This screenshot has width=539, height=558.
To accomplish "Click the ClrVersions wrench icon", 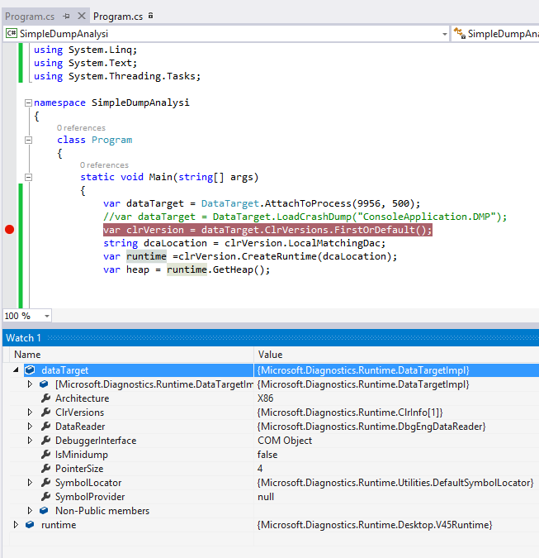I will tap(45, 413).
